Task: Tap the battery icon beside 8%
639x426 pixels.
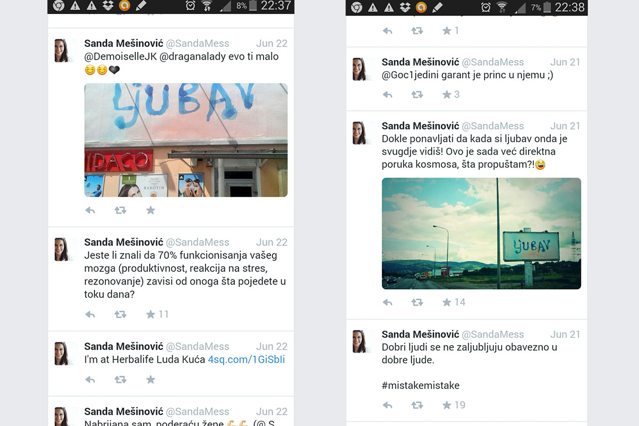Action: [253, 6]
